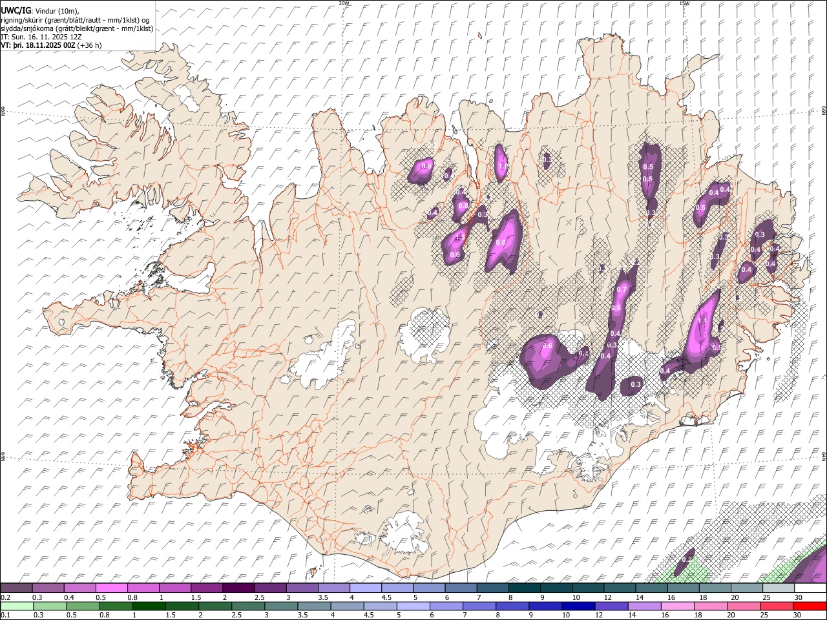Click the '30' label under lower legend row
The height and width of the screenshot is (620, 827).
(x=799, y=615)
